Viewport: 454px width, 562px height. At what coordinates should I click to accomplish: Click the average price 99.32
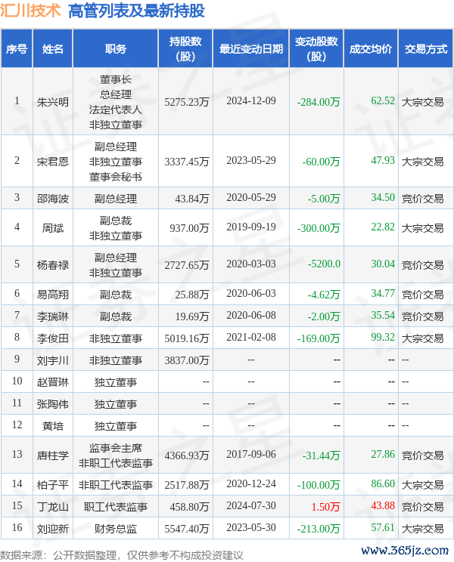click(383, 337)
